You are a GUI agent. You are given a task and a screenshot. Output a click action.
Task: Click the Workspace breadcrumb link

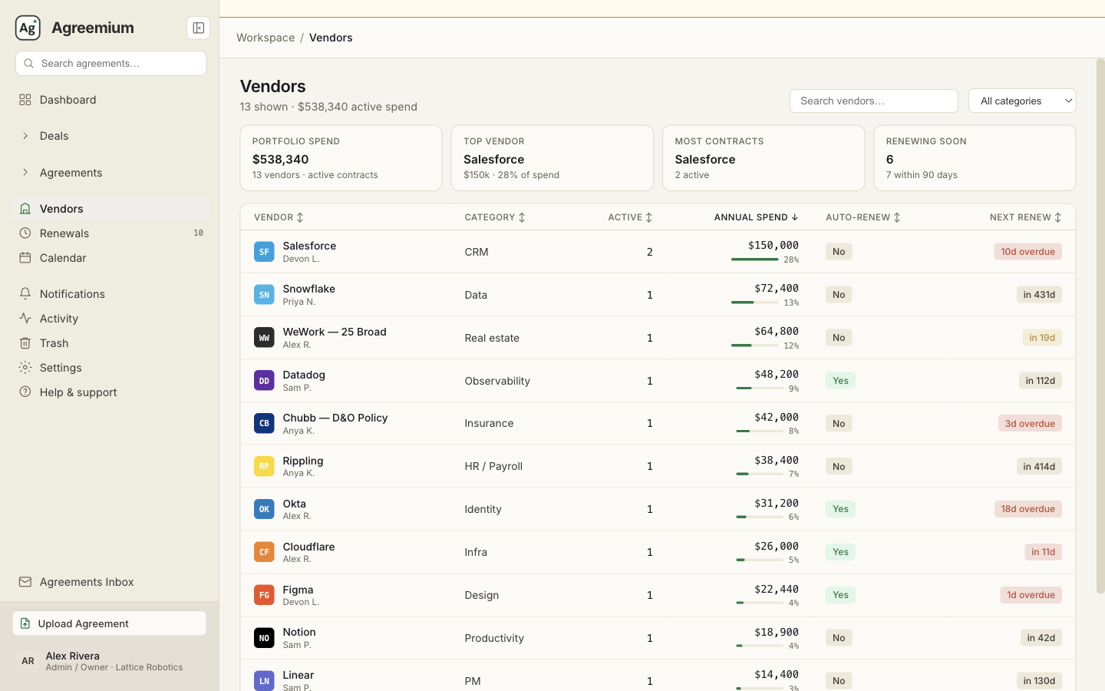tap(266, 38)
